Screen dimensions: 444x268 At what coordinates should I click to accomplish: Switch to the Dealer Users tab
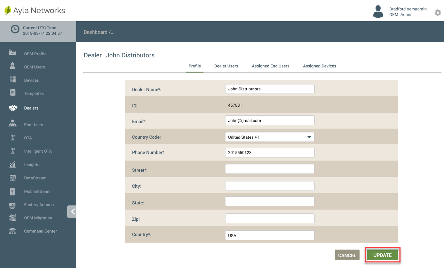pyautogui.click(x=226, y=66)
